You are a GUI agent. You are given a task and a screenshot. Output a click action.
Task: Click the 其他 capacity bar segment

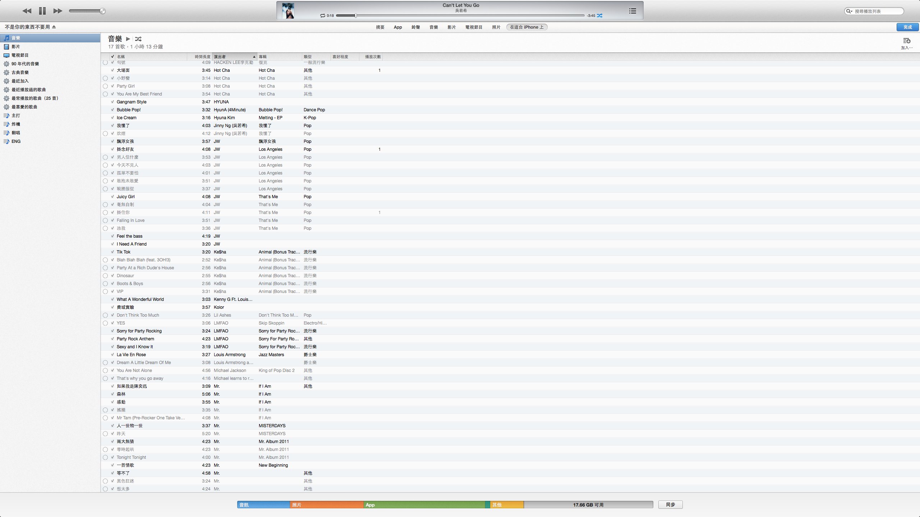point(507,505)
